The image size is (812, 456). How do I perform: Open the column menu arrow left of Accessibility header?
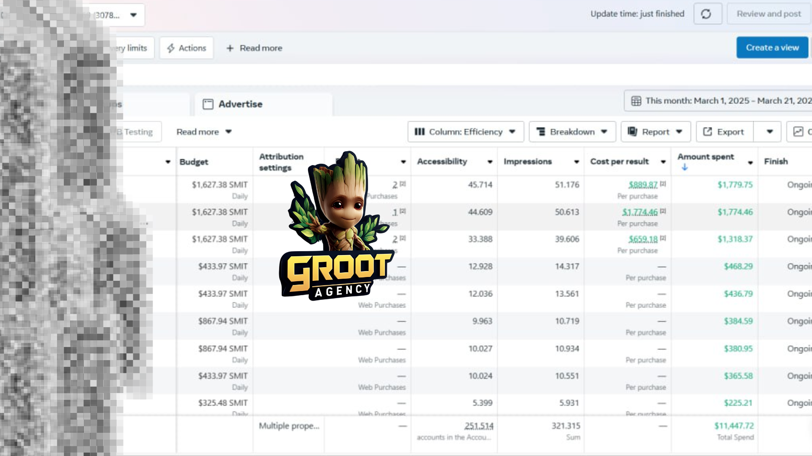tap(403, 162)
